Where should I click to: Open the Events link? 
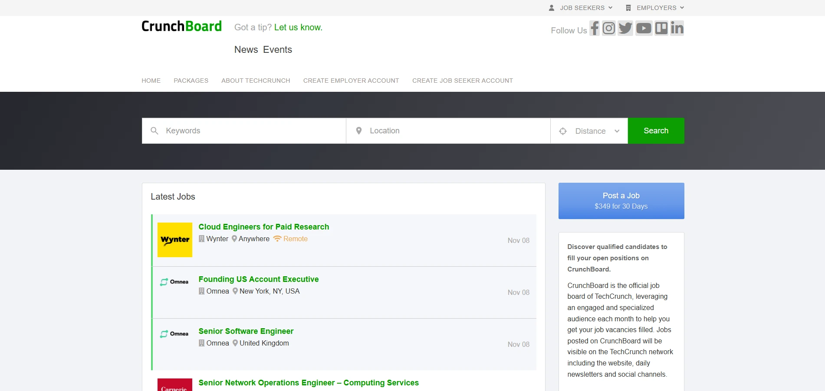coord(278,50)
